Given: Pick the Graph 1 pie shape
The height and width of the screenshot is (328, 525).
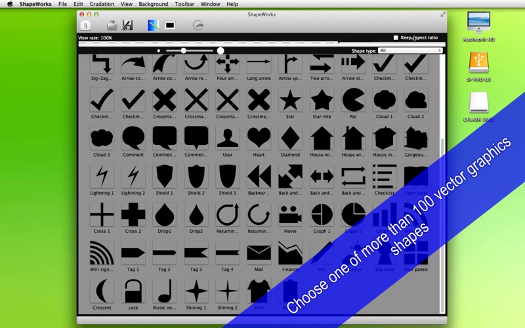Looking at the screenshot, I should [322, 215].
